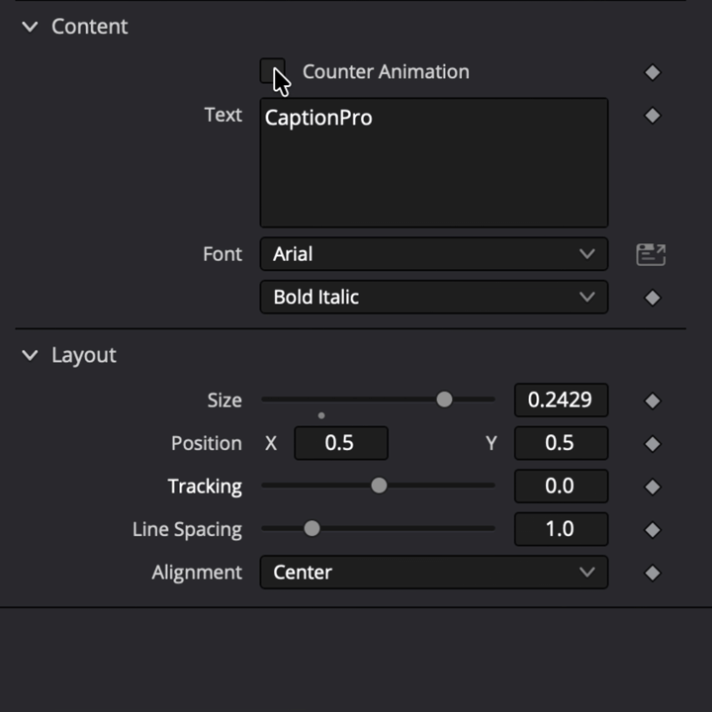The image size is (712, 712).
Task: Click keyframe diamond next to Text field
Action: pyautogui.click(x=653, y=116)
